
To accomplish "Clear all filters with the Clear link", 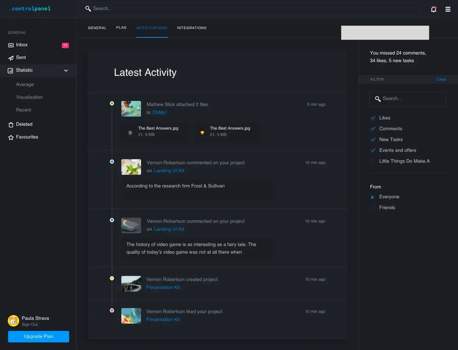I will pyautogui.click(x=441, y=79).
